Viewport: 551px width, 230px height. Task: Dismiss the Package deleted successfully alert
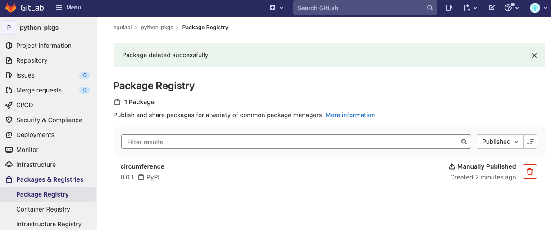tap(534, 55)
